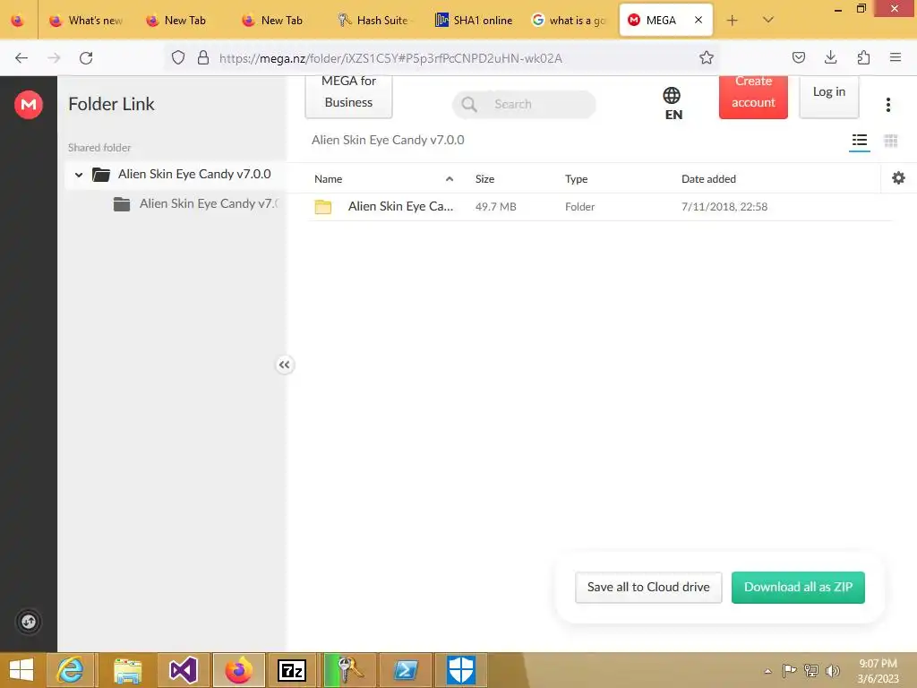The width and height of the screenshot is (917, 688).
Task: Open Firefox extensions puzzle icon
Action: click(x=863, y=57)
